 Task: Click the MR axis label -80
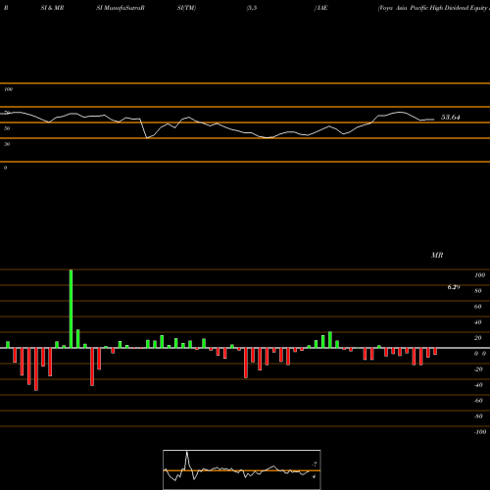click(478, 416)
